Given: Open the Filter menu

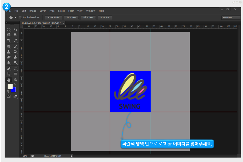Looking at the screenshot, I should click(71, 11).
